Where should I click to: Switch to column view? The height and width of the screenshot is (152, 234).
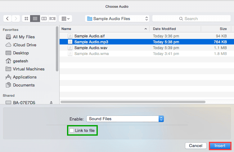[44, 19]
